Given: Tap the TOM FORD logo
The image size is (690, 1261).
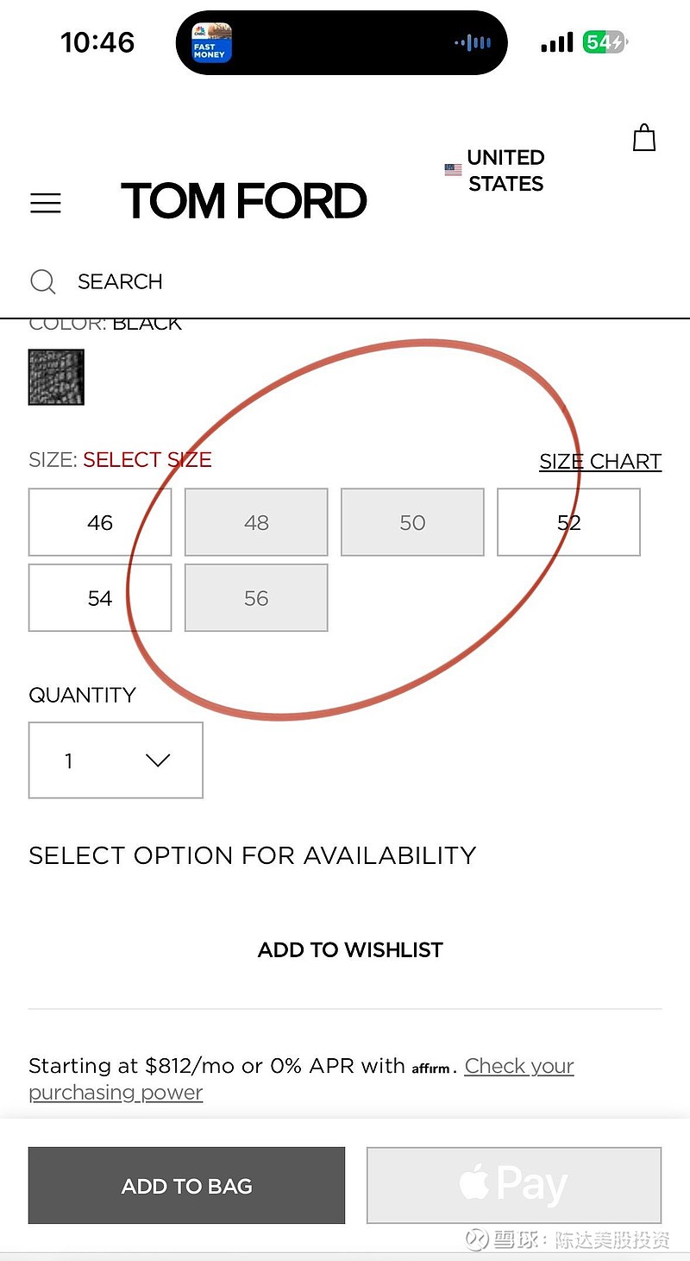Looking at the screenshot, I should pos(244,201).
